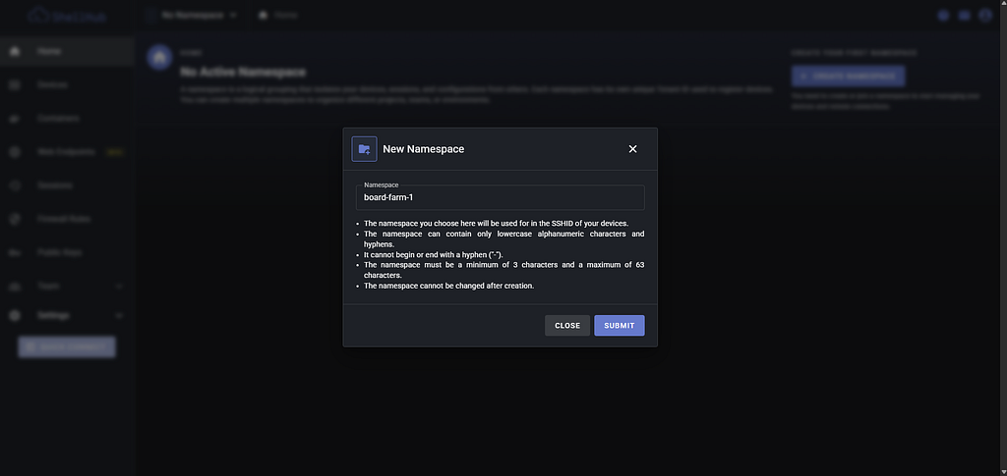Submit the new namespace
Image resolution: width=1007 pixels, height=476 pixels.
point(620,326)
